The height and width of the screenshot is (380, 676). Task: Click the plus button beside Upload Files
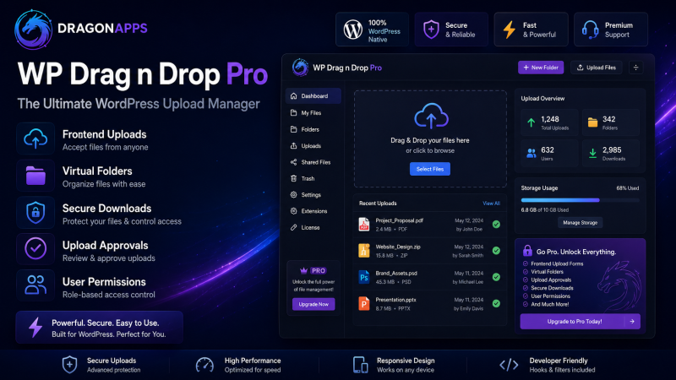[636, 68]
